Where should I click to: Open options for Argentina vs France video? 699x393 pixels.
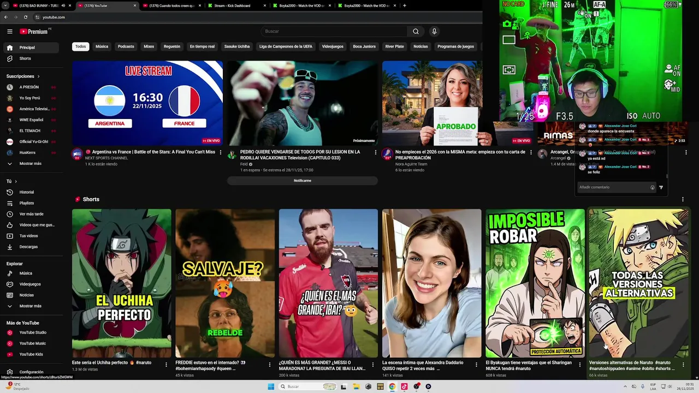[221, 152]
